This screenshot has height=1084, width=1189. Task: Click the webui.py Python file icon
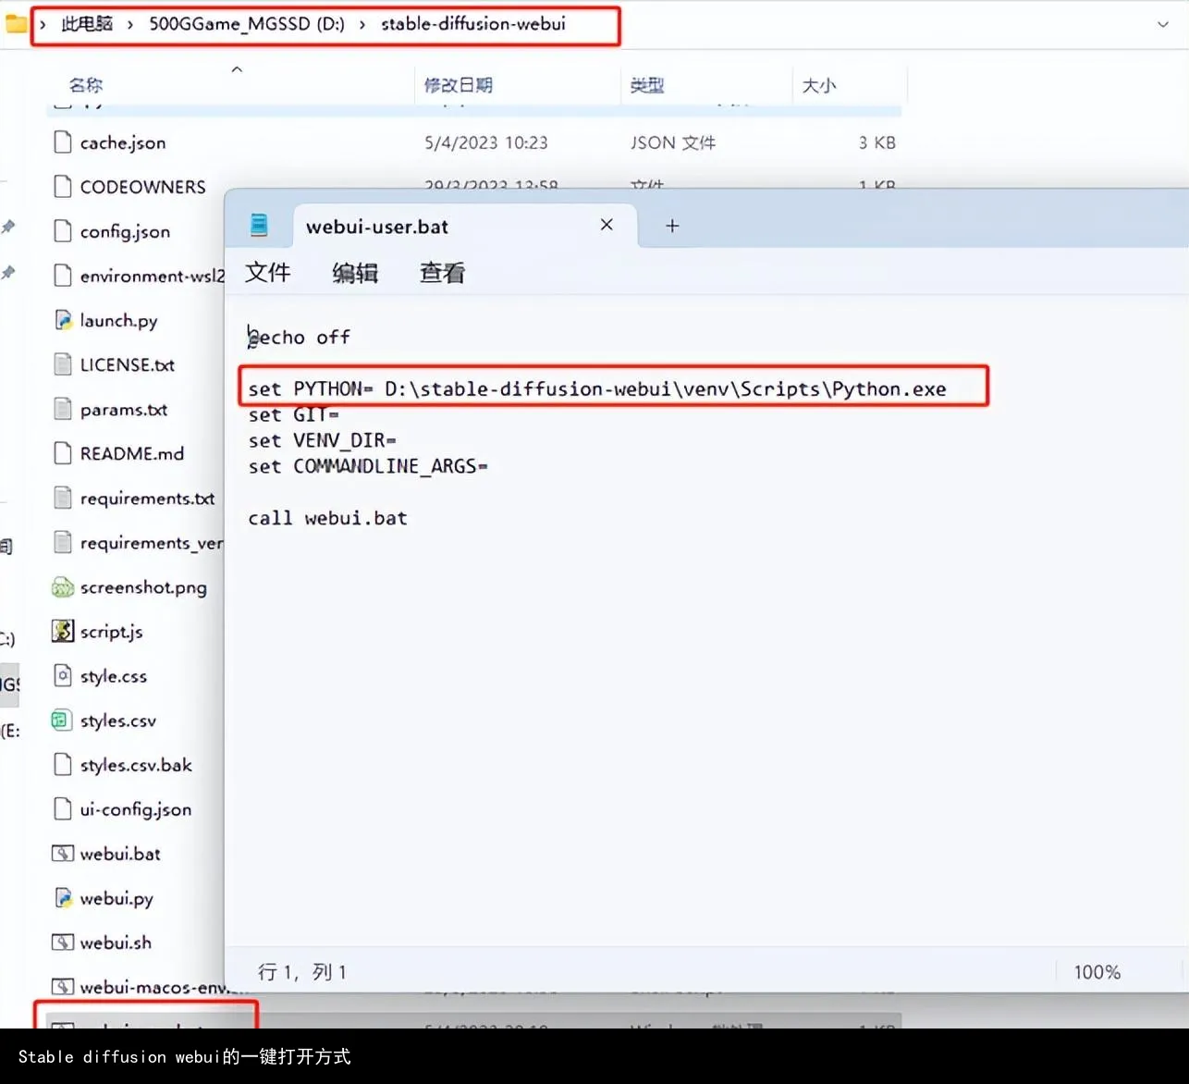63,898
